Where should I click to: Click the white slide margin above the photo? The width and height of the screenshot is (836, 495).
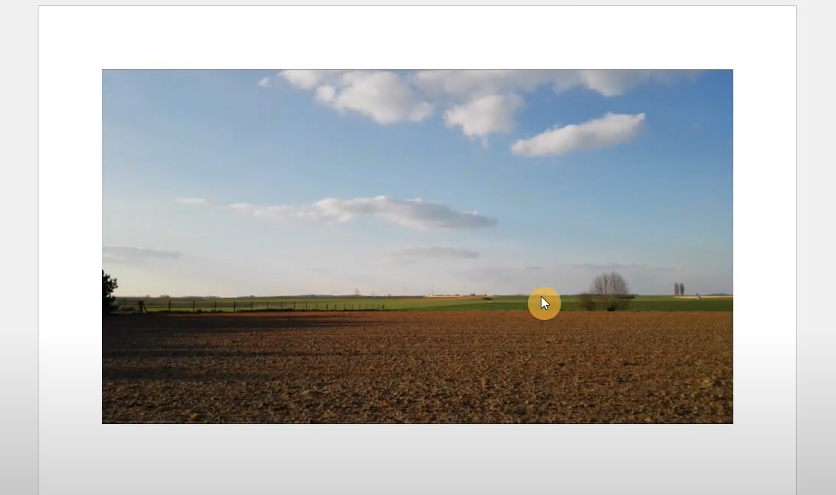(418, 38)
